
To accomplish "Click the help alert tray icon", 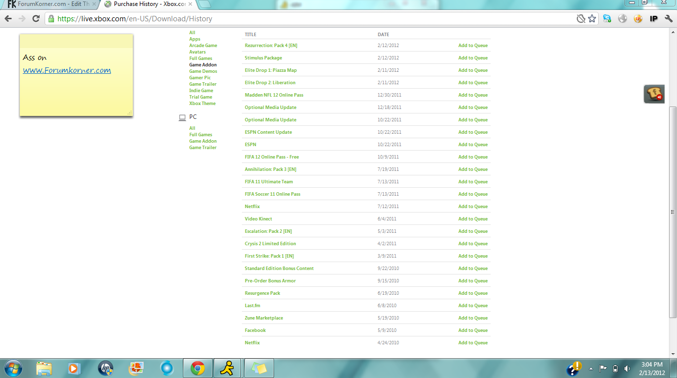I will (x=574, y=369).
